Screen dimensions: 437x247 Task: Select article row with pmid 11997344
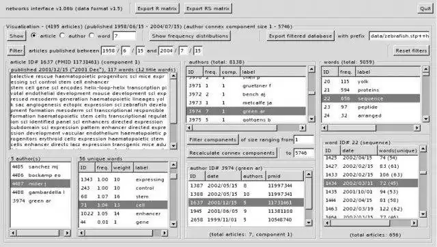pos(246,186)
